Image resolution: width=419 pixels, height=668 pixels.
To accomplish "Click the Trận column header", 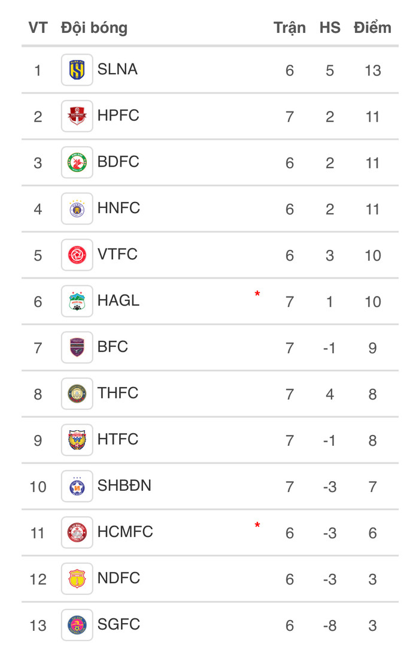I will [x=290, y=28].
